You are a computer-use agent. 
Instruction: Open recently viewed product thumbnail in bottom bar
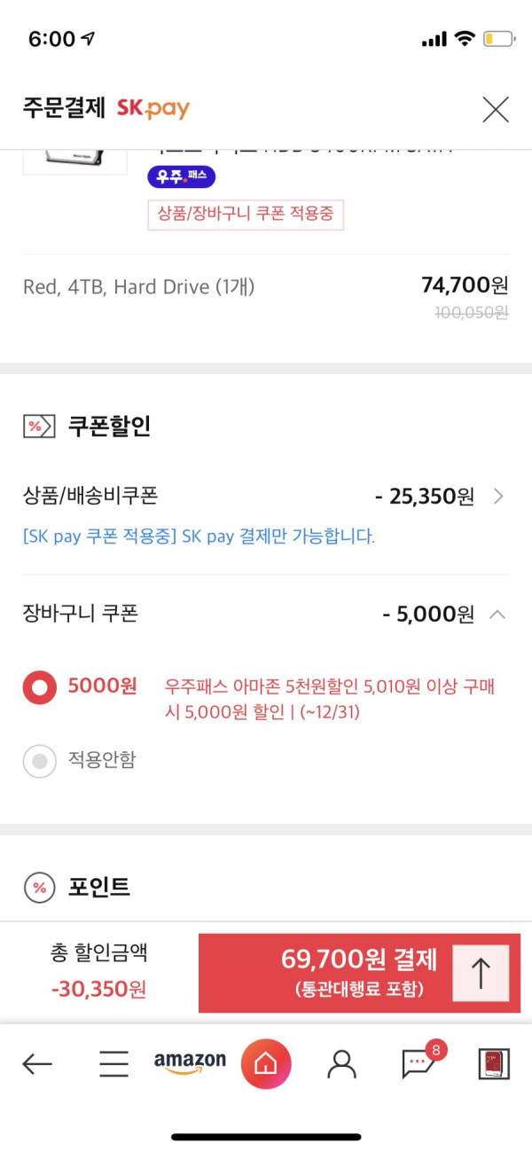[494, 1063]
